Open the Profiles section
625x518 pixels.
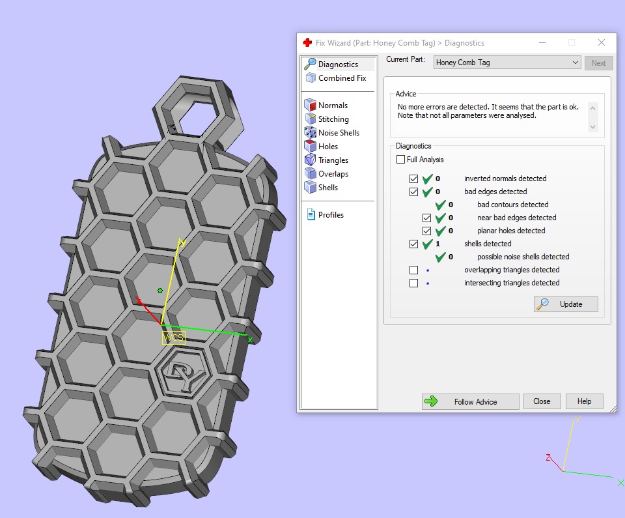[331, 215]
